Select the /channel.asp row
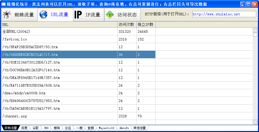This screenshot has width=259, height=132. pyautogui.click(x=78, y=116)
